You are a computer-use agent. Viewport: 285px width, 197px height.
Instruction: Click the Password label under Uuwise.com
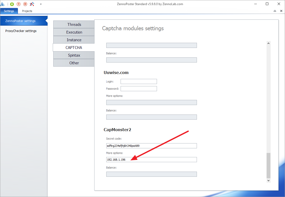point(112,89)
